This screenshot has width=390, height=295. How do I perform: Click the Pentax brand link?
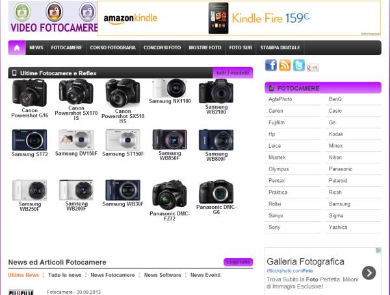(276, 181)
